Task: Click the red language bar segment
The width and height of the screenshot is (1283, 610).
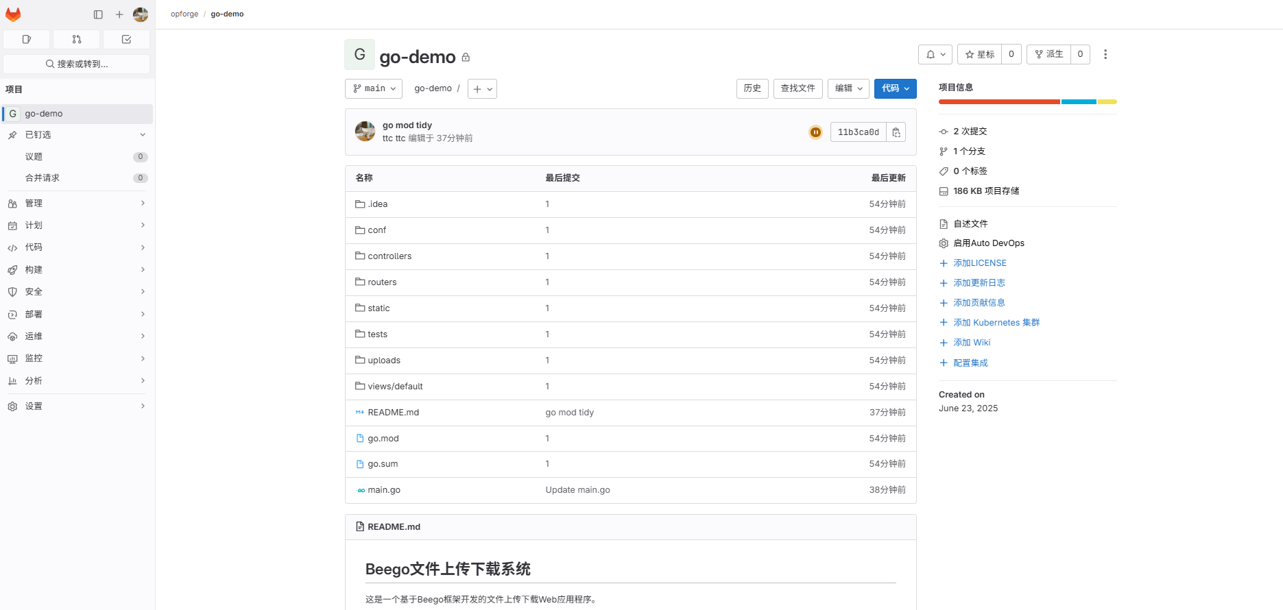Action: [999, 102]
